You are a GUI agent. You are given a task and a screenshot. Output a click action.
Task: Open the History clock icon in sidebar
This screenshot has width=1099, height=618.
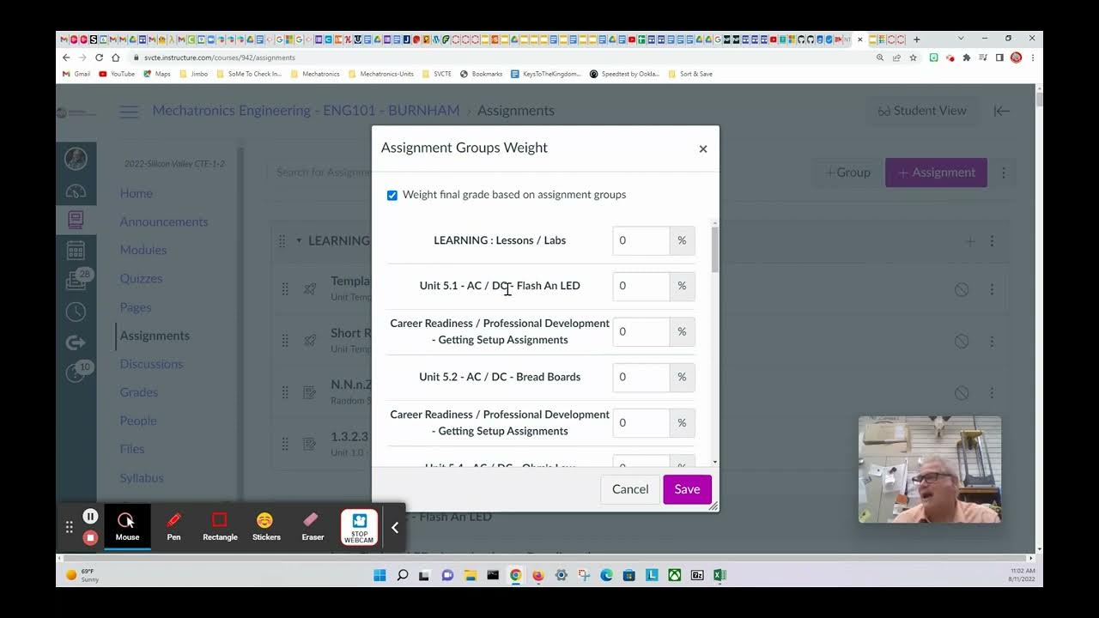[76, 312]
